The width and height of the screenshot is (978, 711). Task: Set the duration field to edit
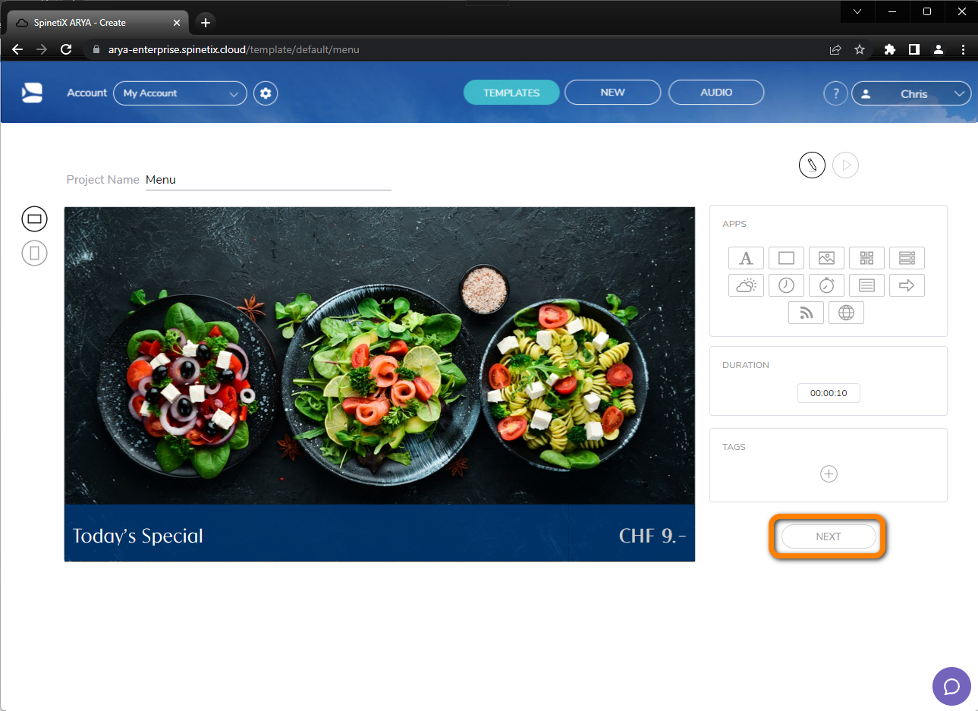pyautogui.click(x=829, y=393)
